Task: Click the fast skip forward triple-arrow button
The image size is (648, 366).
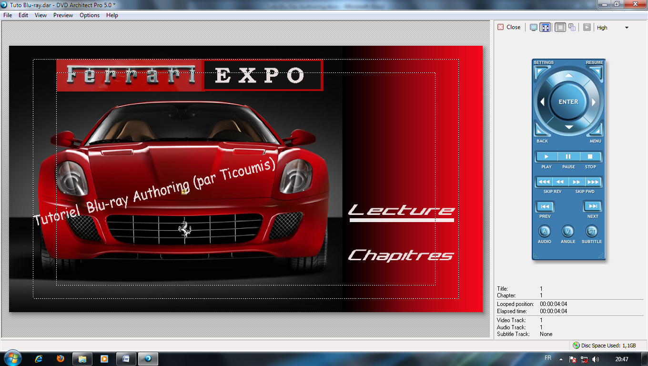Action: [x=593, y=182]
